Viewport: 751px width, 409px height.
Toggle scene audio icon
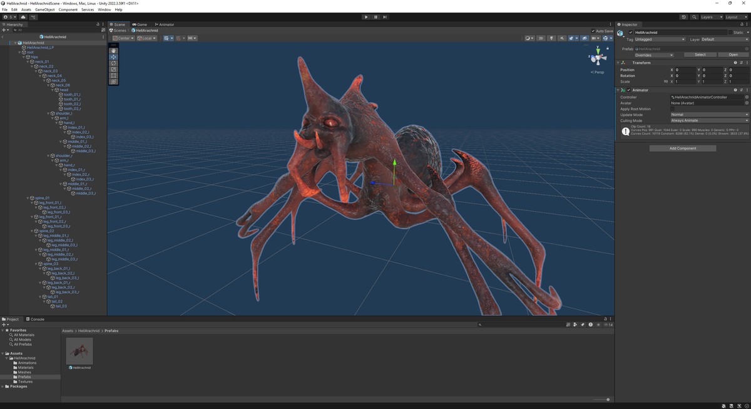[x=562, y=38]
